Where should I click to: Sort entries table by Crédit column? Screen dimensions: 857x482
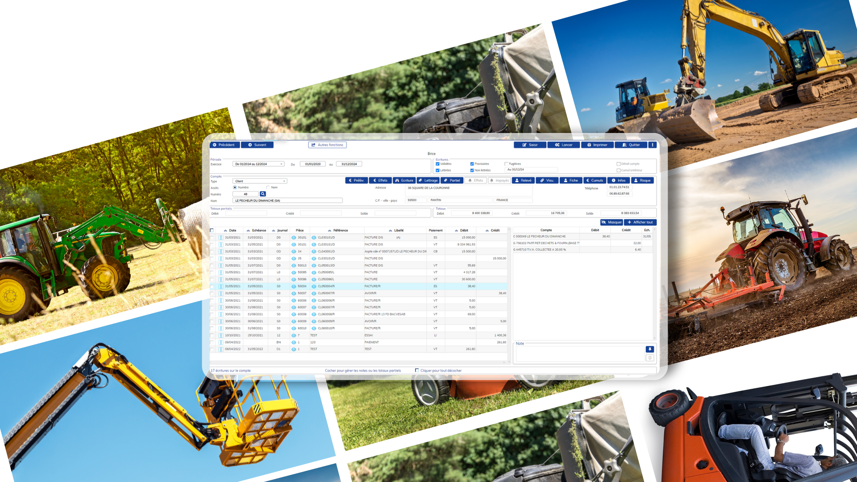coord(492,231)
